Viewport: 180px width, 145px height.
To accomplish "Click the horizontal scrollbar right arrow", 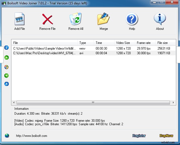I will point(173,102).
